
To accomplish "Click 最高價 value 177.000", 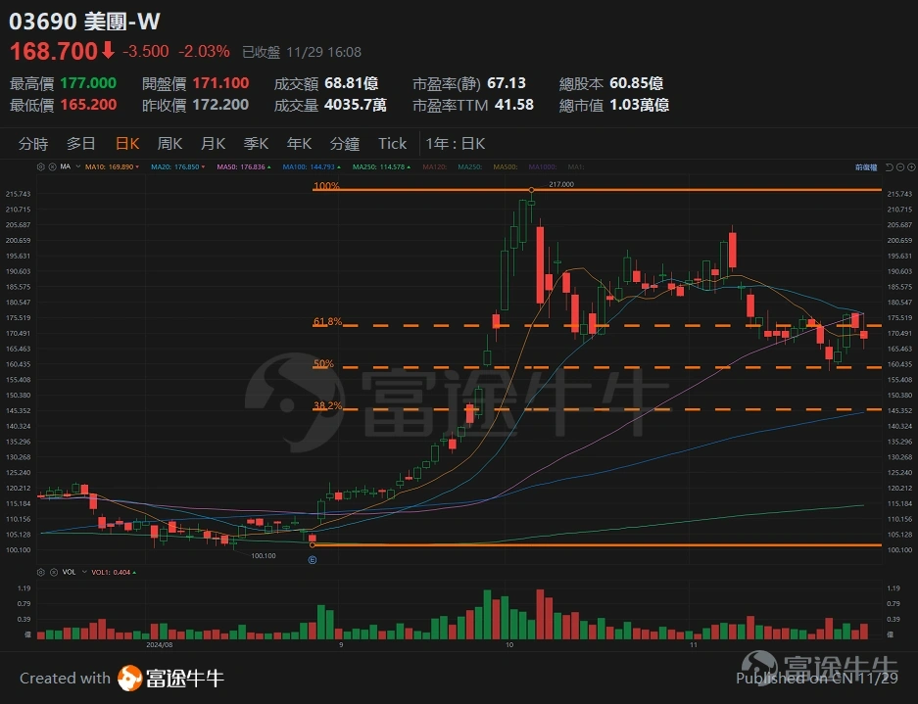I will pos(88,83).
